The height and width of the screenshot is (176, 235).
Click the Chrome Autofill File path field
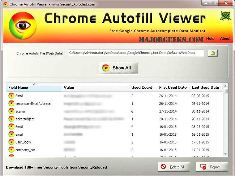point(136,53)
